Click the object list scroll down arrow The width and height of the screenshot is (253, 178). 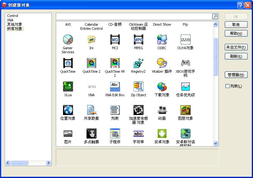pyautogui.click(x=216, y=143)
